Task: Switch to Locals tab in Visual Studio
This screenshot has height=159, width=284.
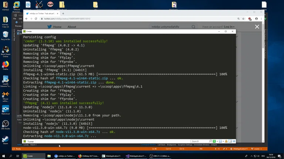Action: pyautogui.click(x=26, y=145)
